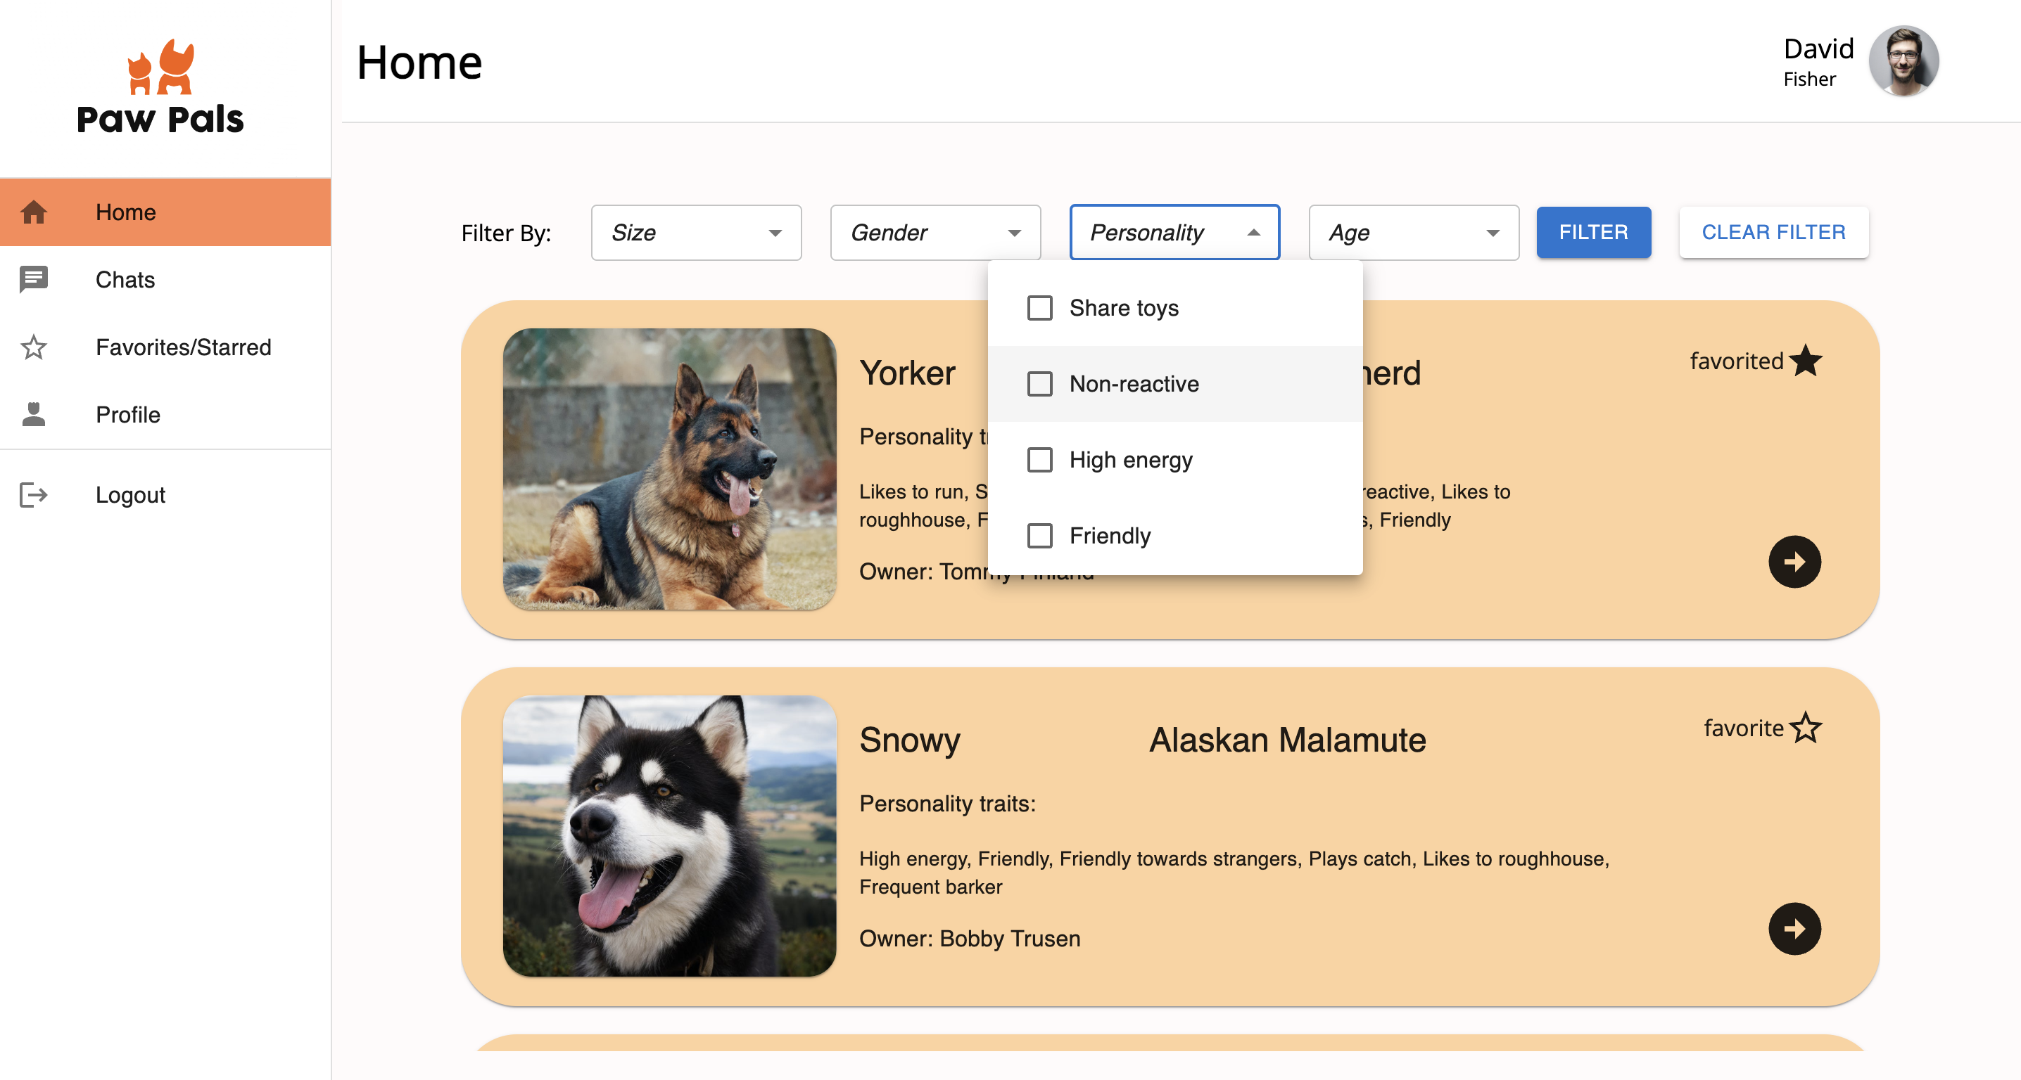This screenshot has height=1080, width=2021.
Task: Check the Share toys checkbox
Action: pos(1039,308)
